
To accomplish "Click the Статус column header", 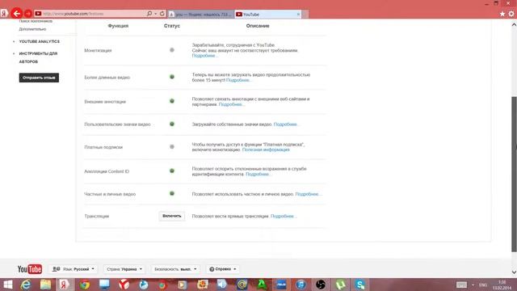I will (x=172, y=26).
